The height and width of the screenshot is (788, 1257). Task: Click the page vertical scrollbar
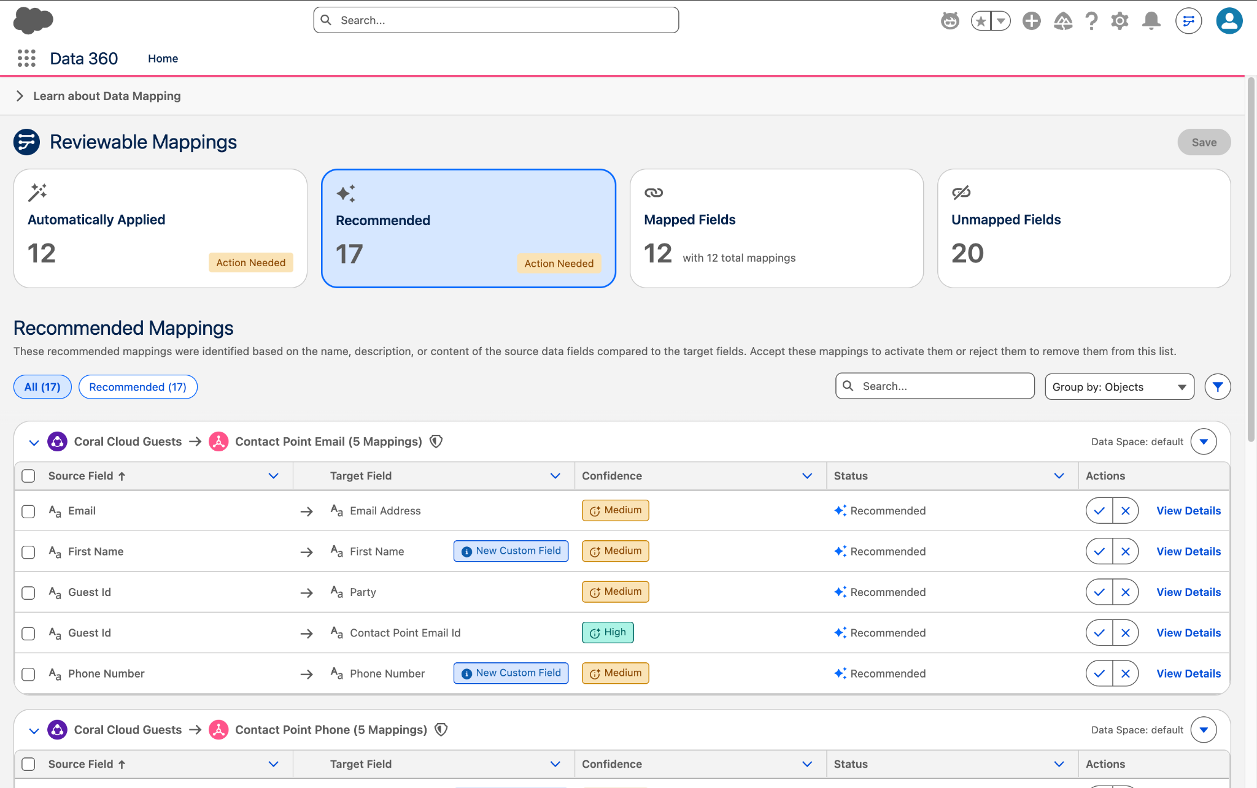(1251, 260)
